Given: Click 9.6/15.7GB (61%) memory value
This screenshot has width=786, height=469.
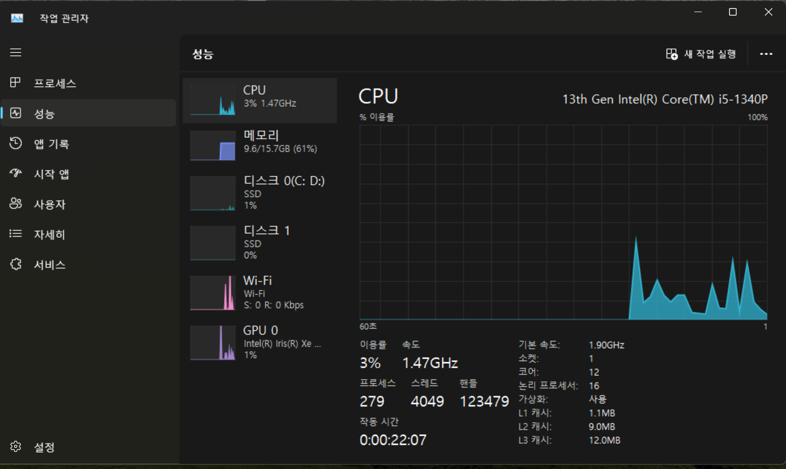Looking at the screenshot, I should click(281, 149).
